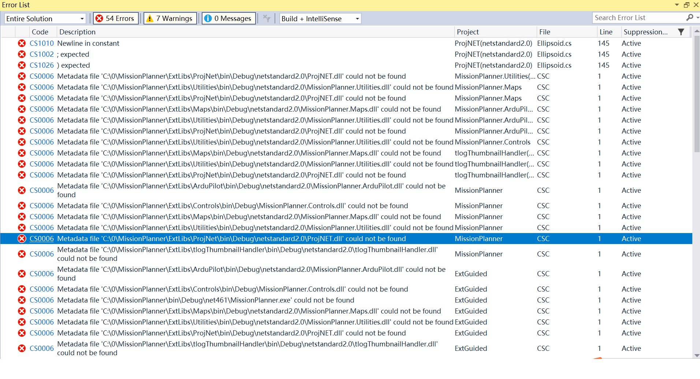Toggle the 0 Messages filter
The height and width of the screenshot is (379, 700).
[228, 18]
